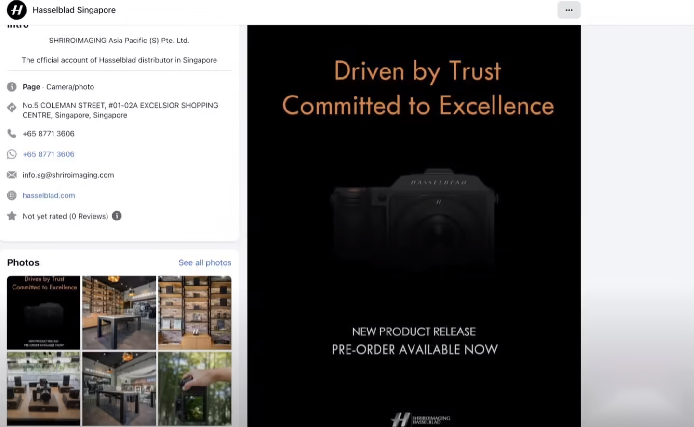Image resolution: width=694 pixels, height=427 pixels.
Task: Click the location pin icon beside address
Action: click(12, 108)
